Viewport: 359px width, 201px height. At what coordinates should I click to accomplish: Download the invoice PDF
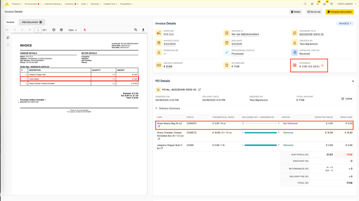coord(143,30)
